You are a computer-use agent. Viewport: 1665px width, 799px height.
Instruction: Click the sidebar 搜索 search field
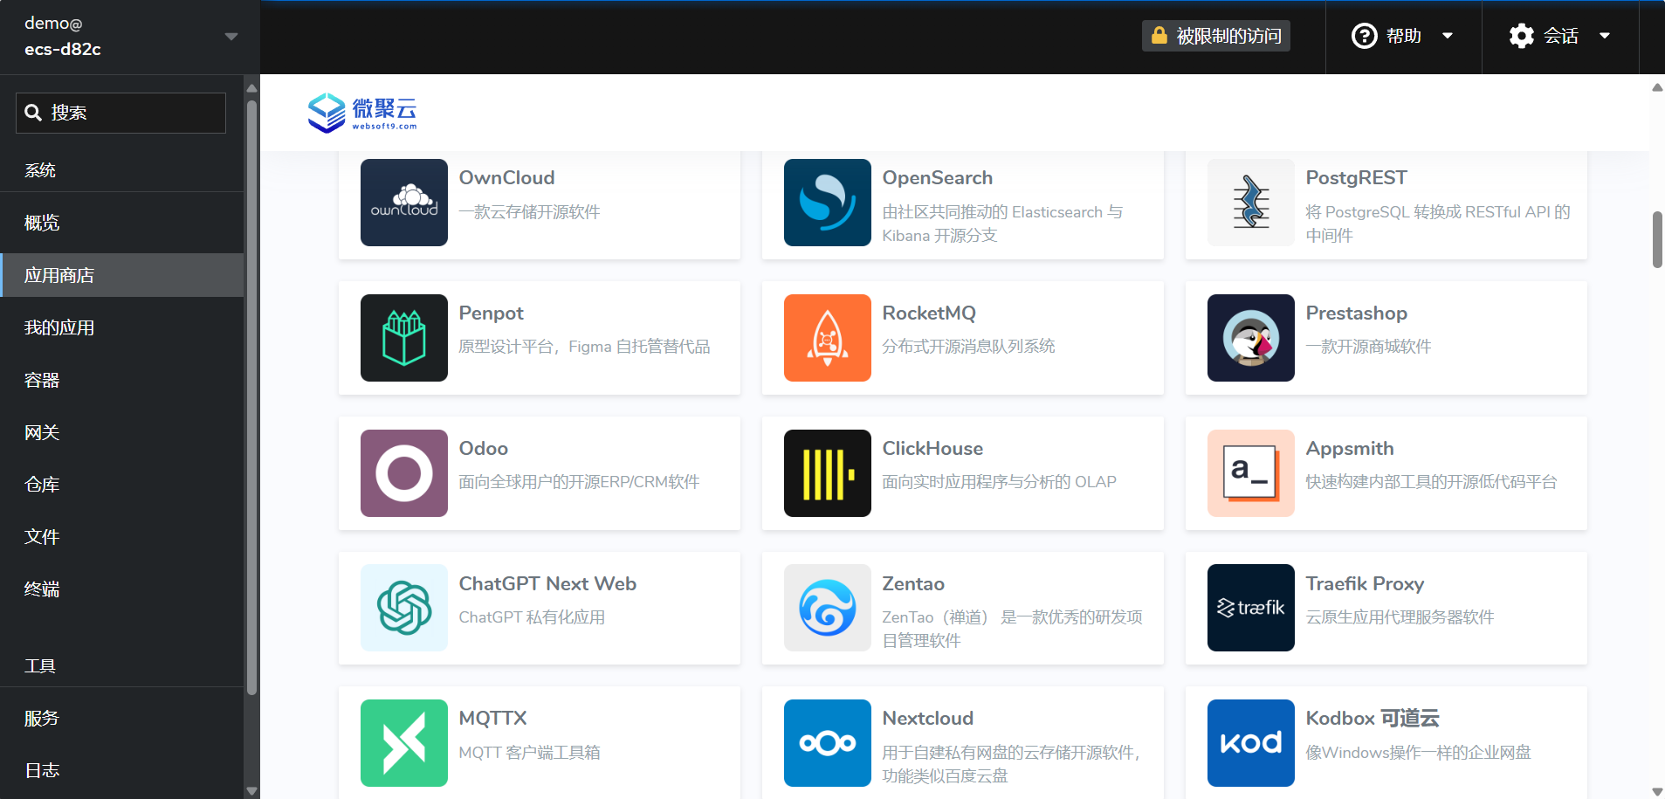coord(121,113)
